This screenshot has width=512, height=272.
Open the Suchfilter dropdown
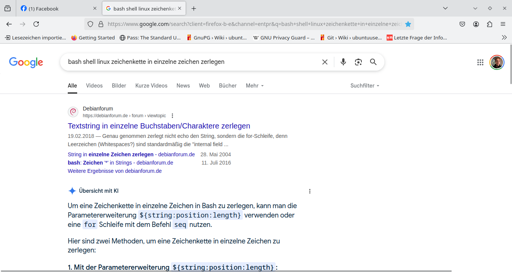pos(364,86)
